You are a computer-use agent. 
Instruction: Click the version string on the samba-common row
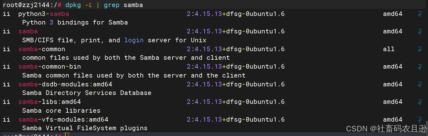click(236, 49)
